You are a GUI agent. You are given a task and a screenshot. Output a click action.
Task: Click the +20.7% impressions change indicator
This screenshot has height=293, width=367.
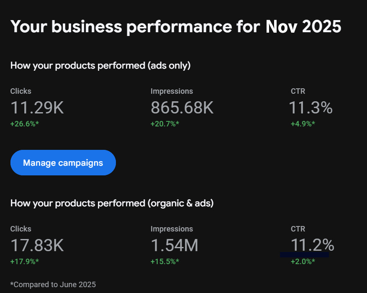point(164,123)
